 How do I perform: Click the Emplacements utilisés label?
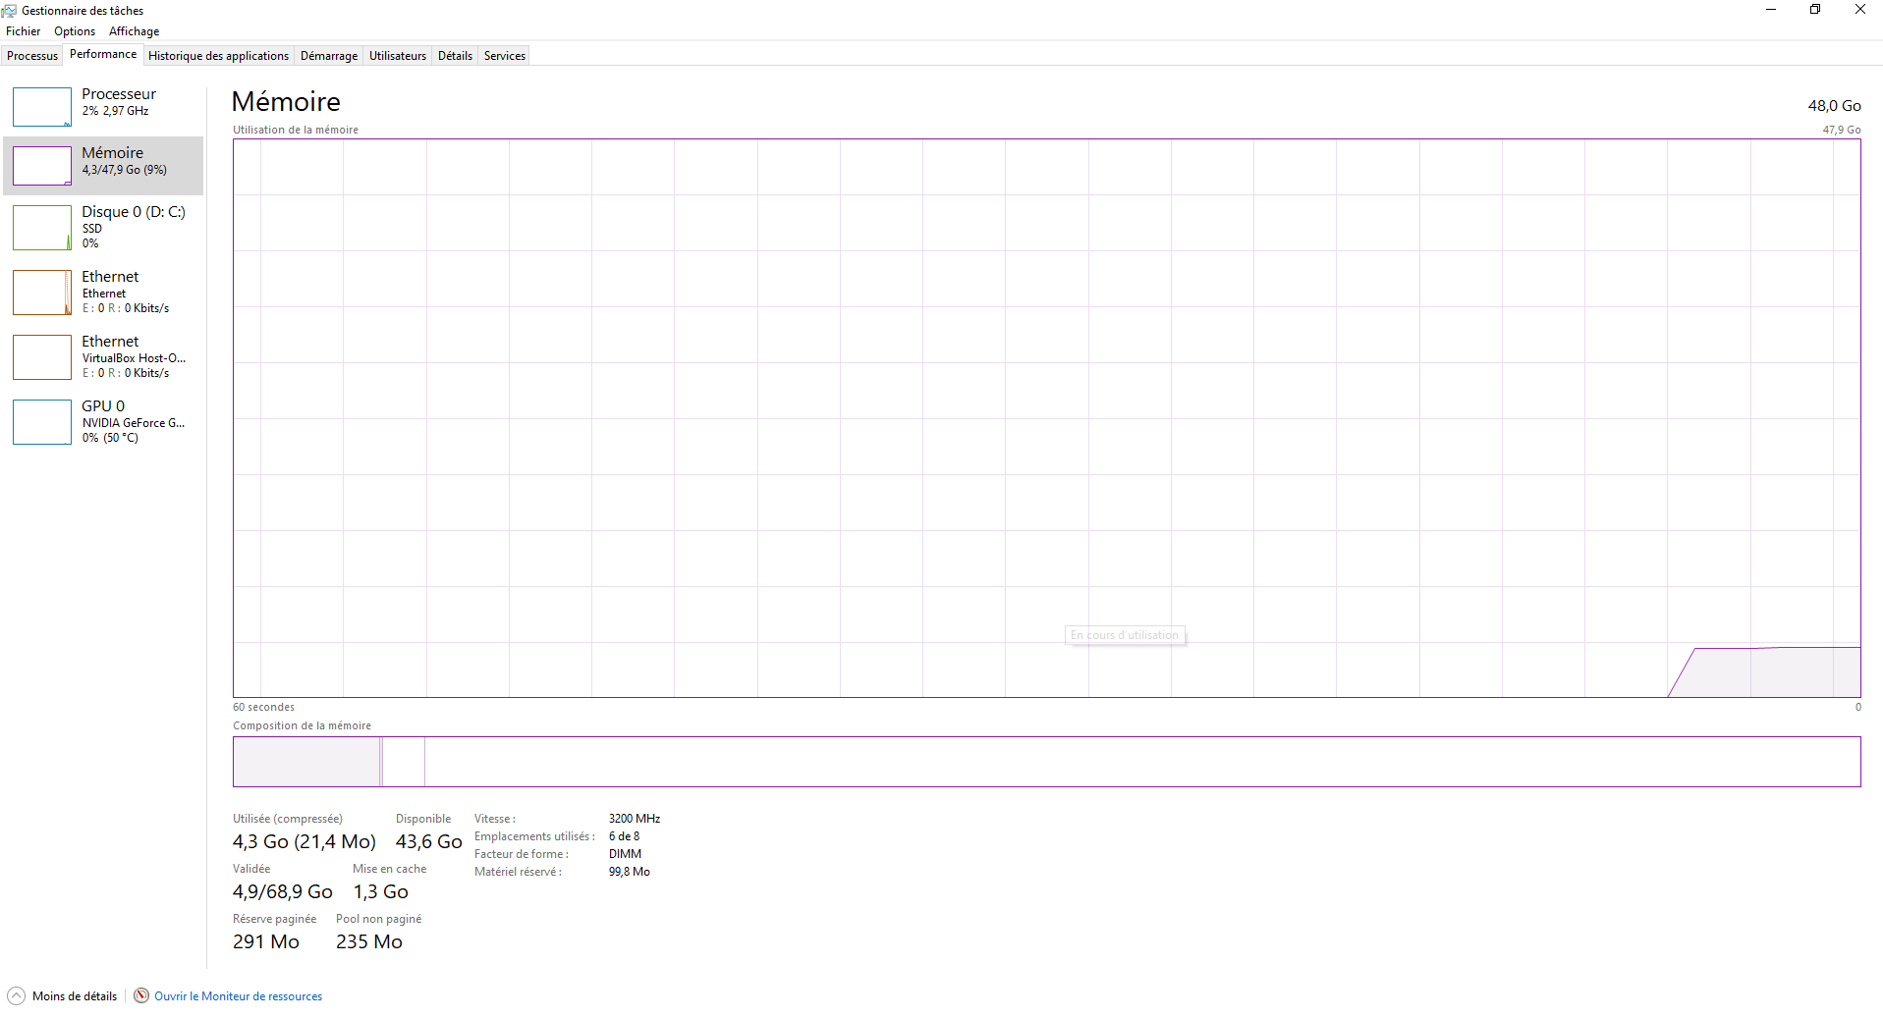534,836
